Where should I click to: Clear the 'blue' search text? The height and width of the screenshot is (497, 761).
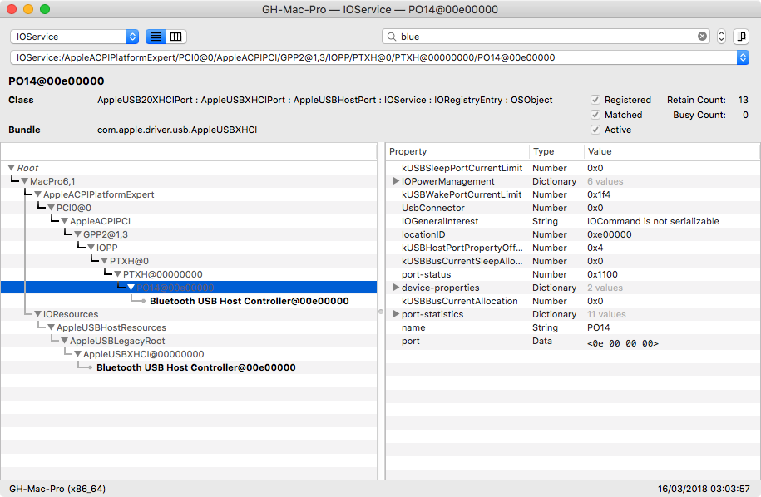pyautogui.click(x=702, y=37)
